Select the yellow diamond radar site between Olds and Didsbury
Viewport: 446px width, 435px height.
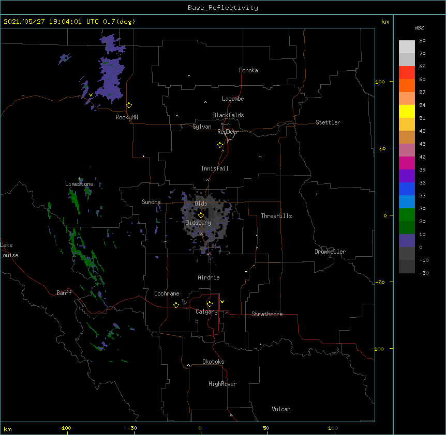tap(201, 215)
